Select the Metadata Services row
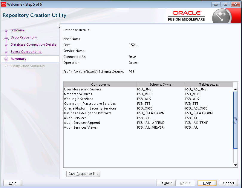The height and width of the screenshot is (188, 242). [x=148, y=94]
